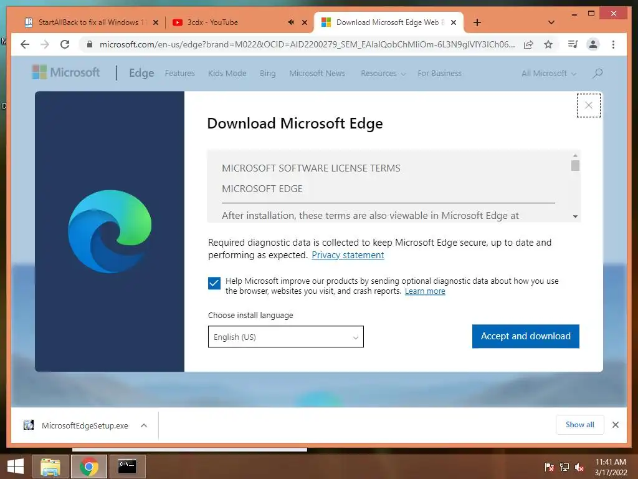
Task: Click the Edge logo image in the dialog
Action: click(110, 231)
